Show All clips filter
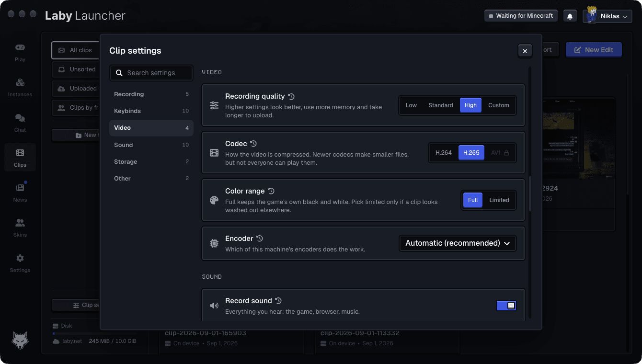 (75, 50)
